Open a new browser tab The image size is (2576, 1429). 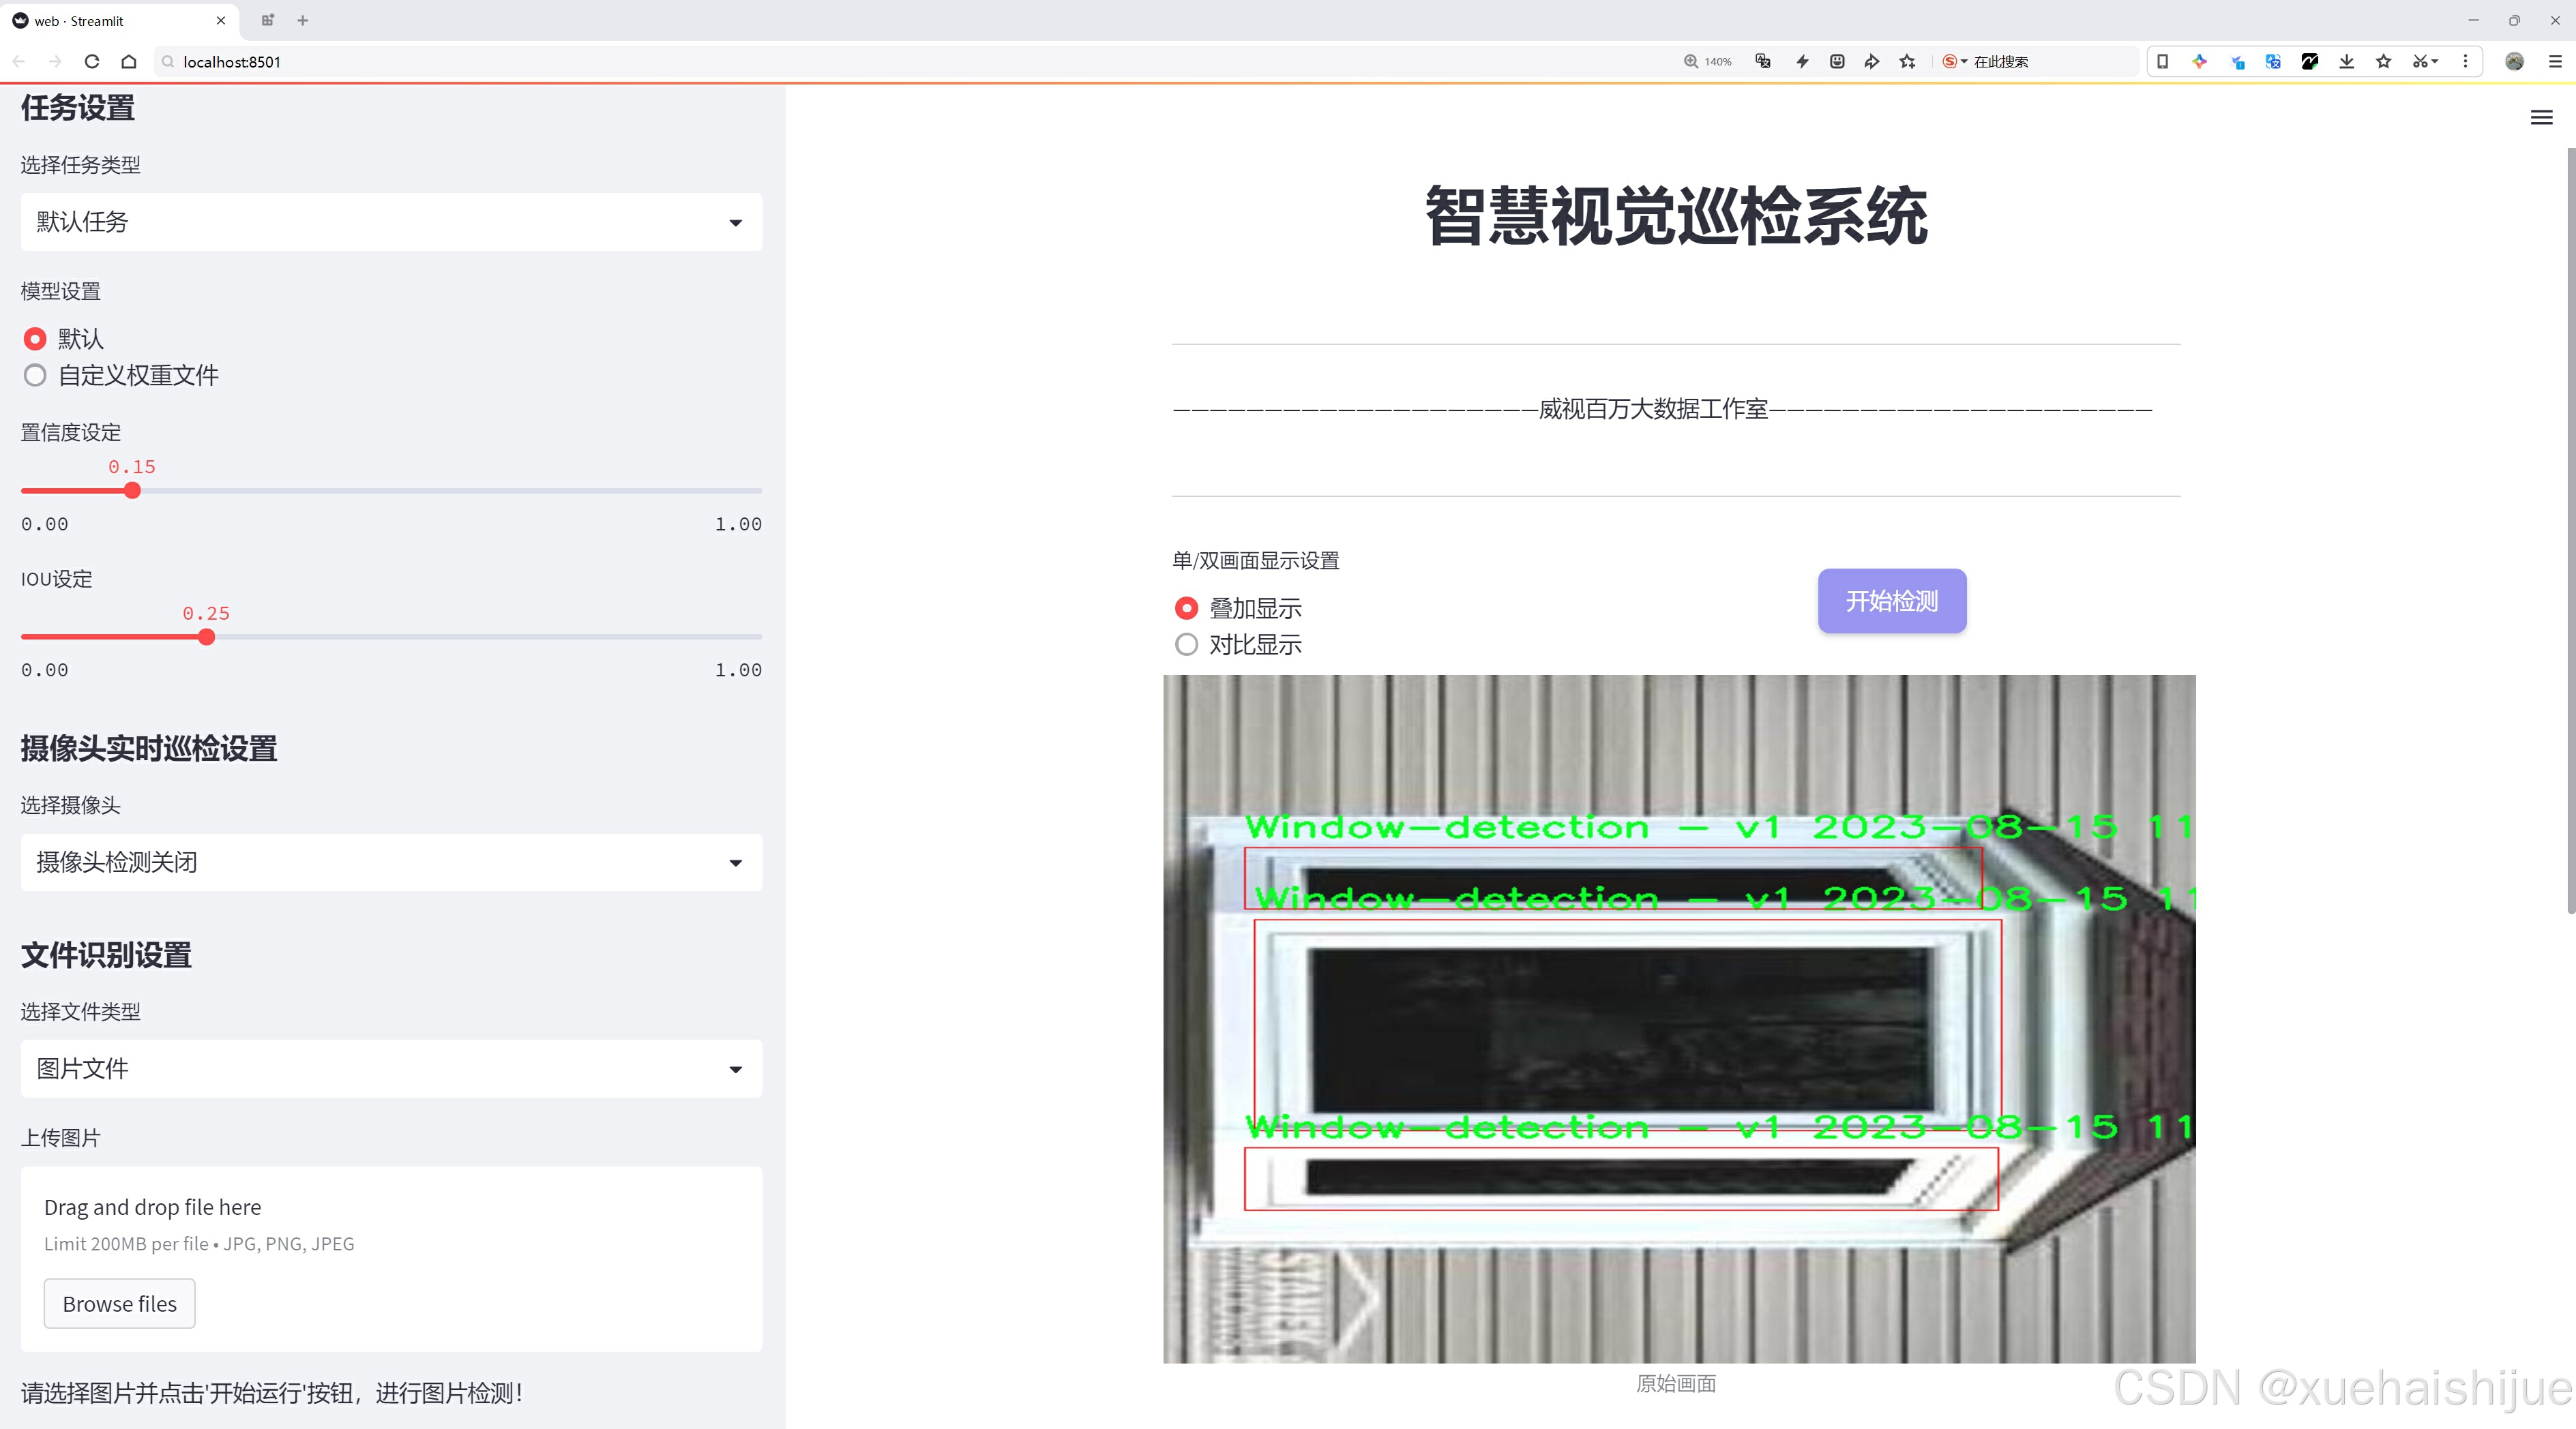tap(303, 20)
